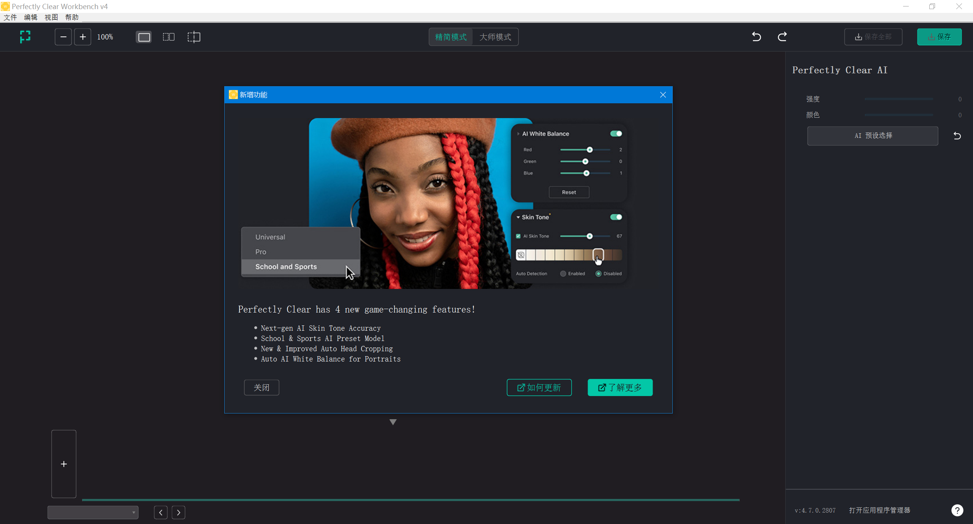Select the single image view layout
Screen dimensions: 973x524
pos(144,37)
